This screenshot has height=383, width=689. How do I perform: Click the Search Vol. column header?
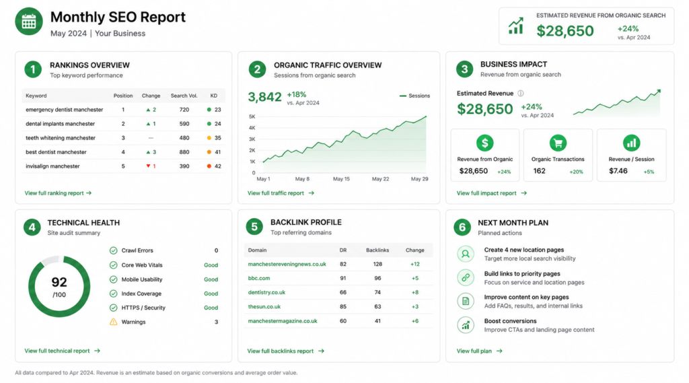184,96
